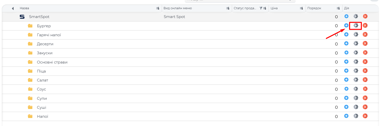The image size is (381, 126).
Task: Click gear icon in SmartSpot row
Action: [356, 16]
